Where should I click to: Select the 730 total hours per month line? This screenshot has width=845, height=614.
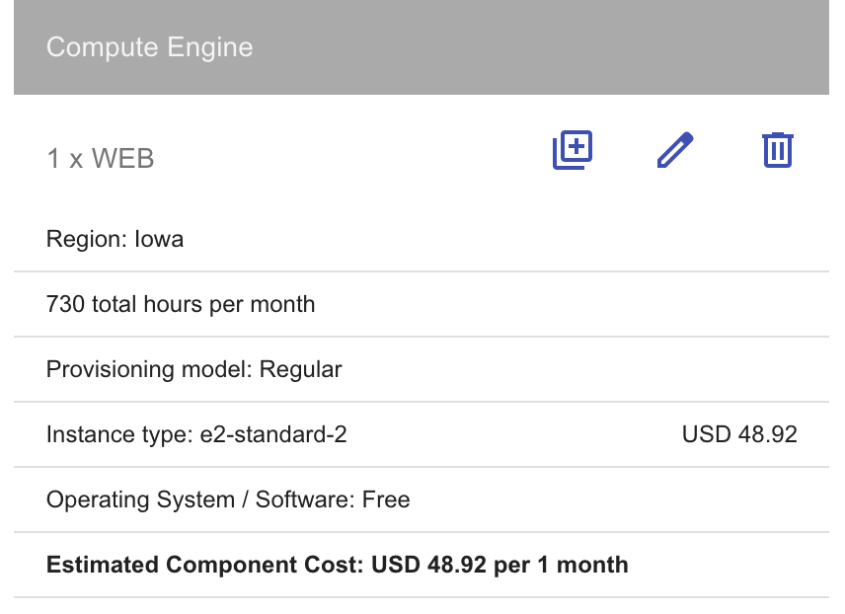pos(181,304)
